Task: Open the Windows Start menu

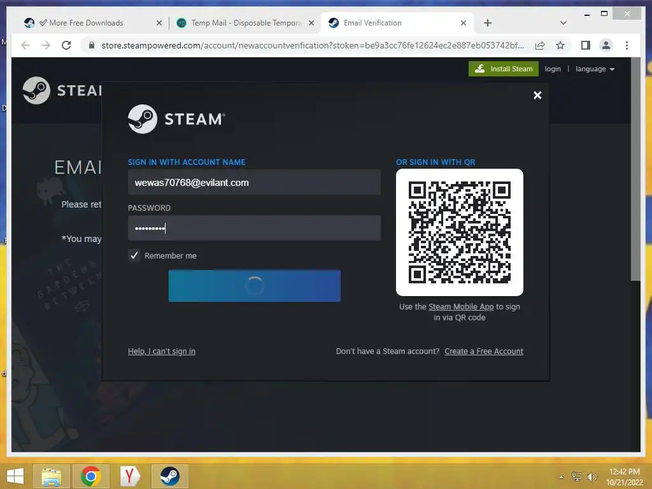Action: (15, 476)
